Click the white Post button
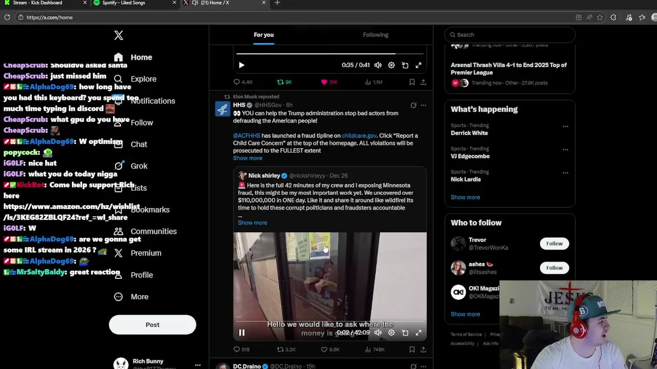657x369 pixels. (152, 324)
